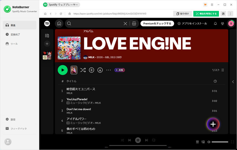Open the Spotify account avatar menu
Screen dimensions: 237x150
tap(231, 24)
